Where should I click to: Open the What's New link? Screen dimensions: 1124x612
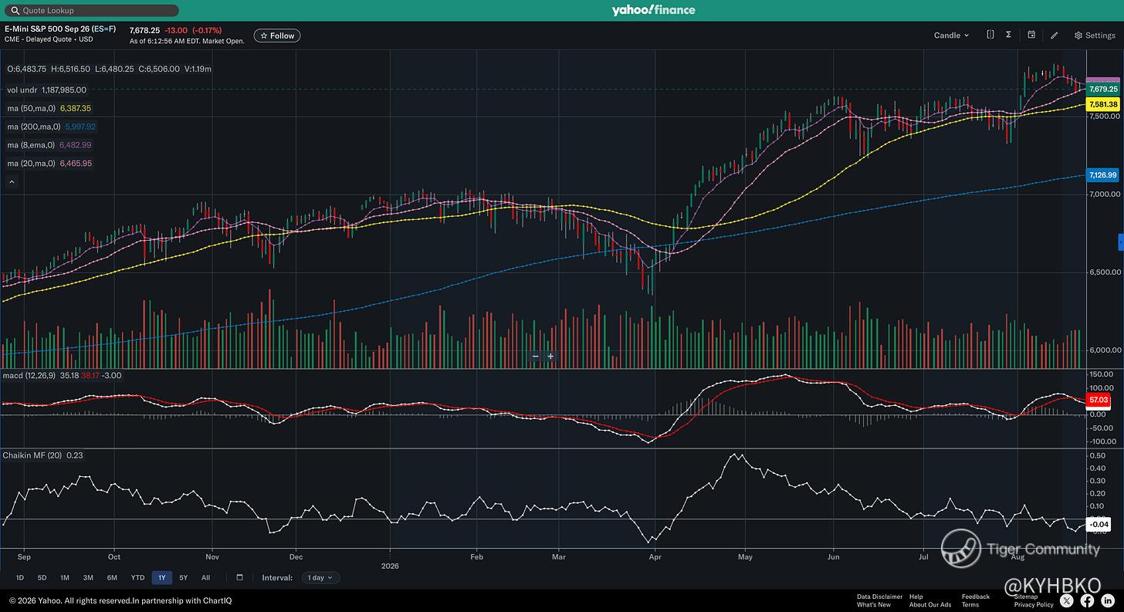tap(874, 604)
